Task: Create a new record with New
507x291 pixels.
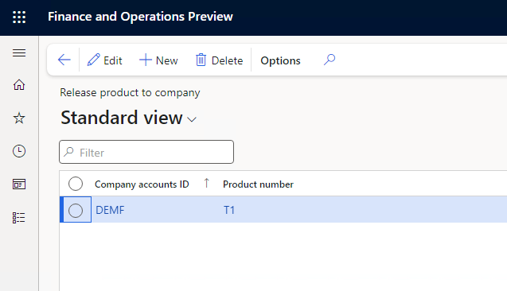Action: pos(158,60)
